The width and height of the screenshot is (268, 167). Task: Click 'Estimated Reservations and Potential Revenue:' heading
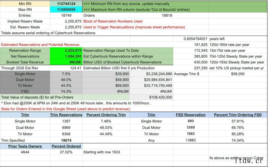tap(40, 45)
